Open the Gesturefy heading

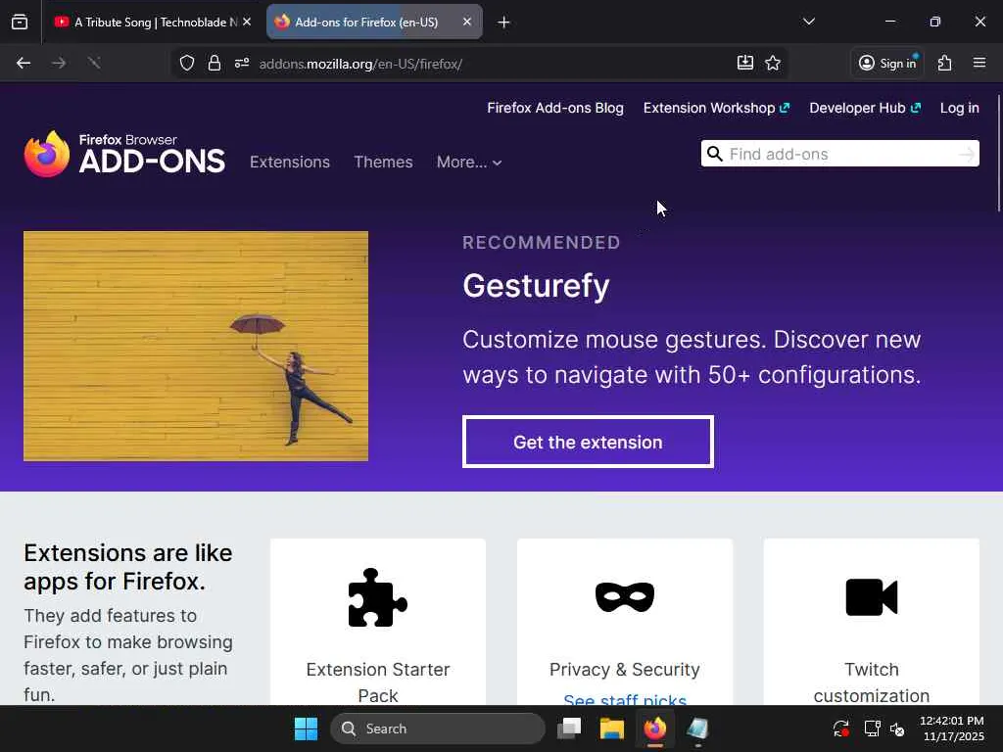pos(536,286)
